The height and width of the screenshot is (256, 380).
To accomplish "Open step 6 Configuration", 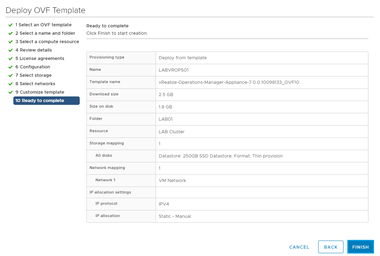I will (33, 67).
